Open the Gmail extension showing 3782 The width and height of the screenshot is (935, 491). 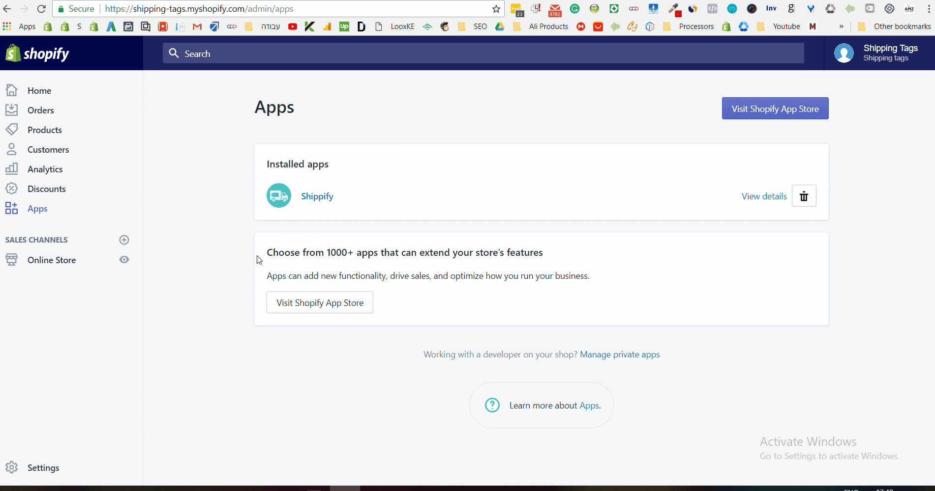(555, 9)
